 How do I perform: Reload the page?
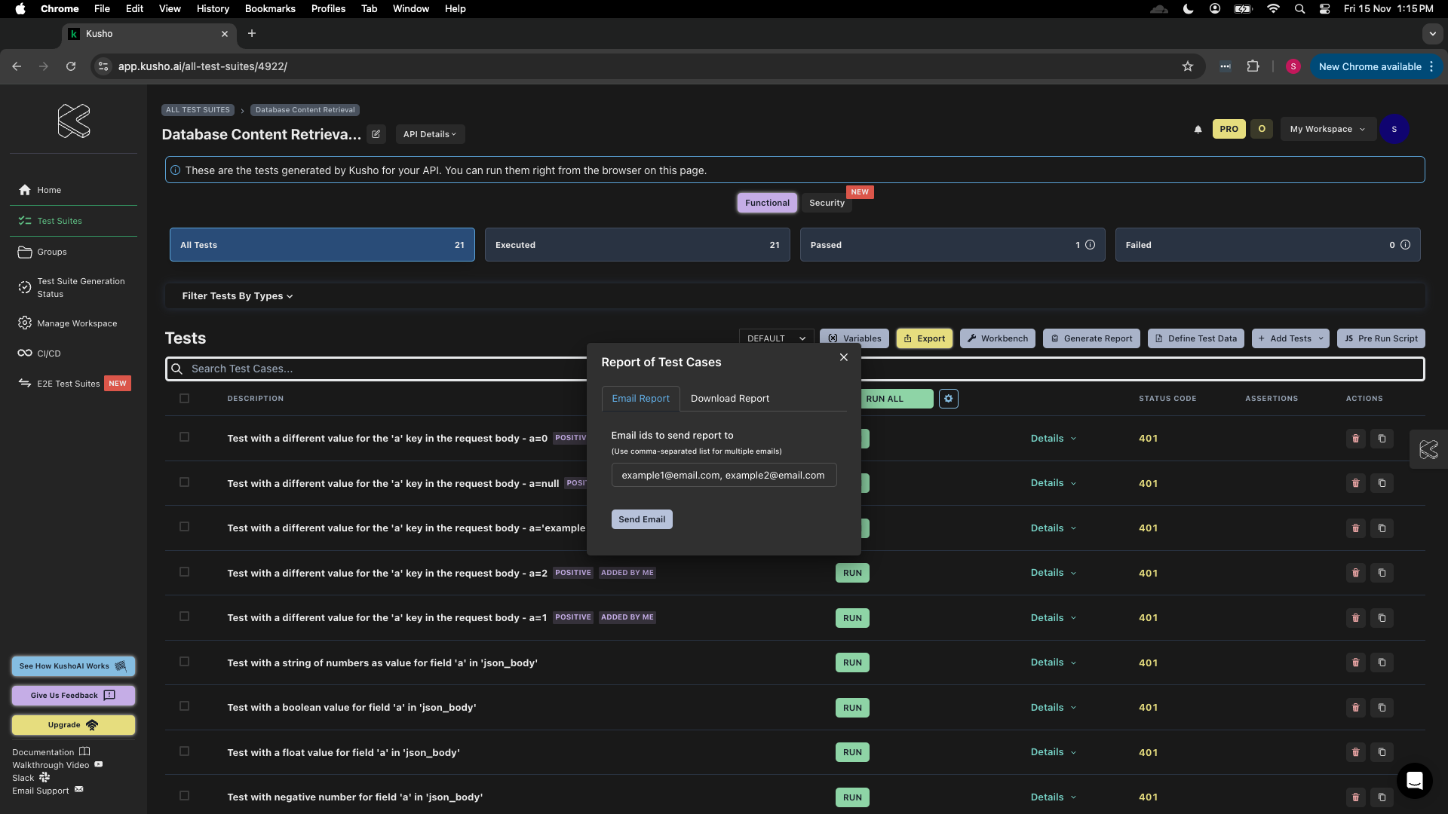[71, 66]
